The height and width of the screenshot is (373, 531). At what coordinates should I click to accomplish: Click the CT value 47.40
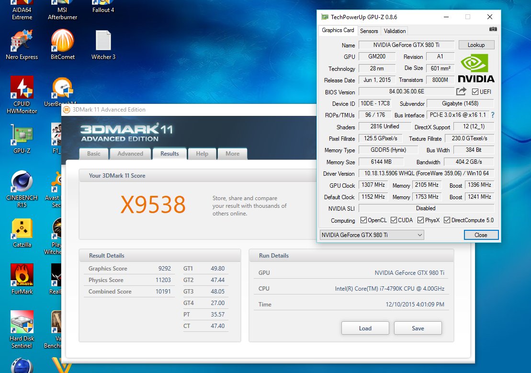pyautogui.click(x=218, y=326)
